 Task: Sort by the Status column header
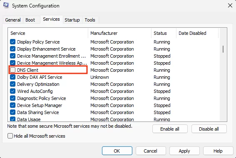[164, 33]
